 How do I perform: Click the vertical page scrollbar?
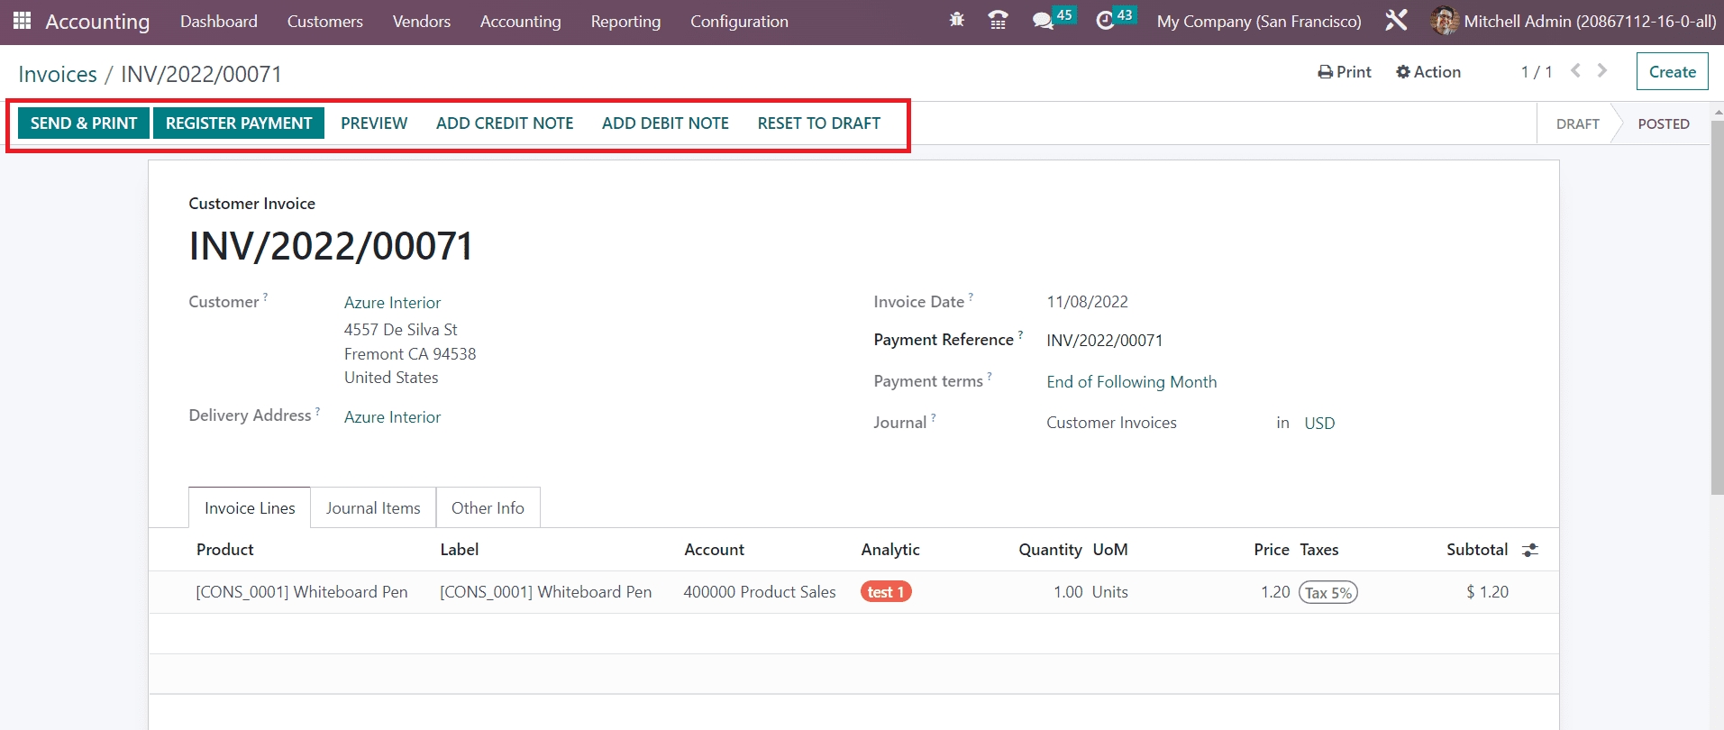(1716, 306)
